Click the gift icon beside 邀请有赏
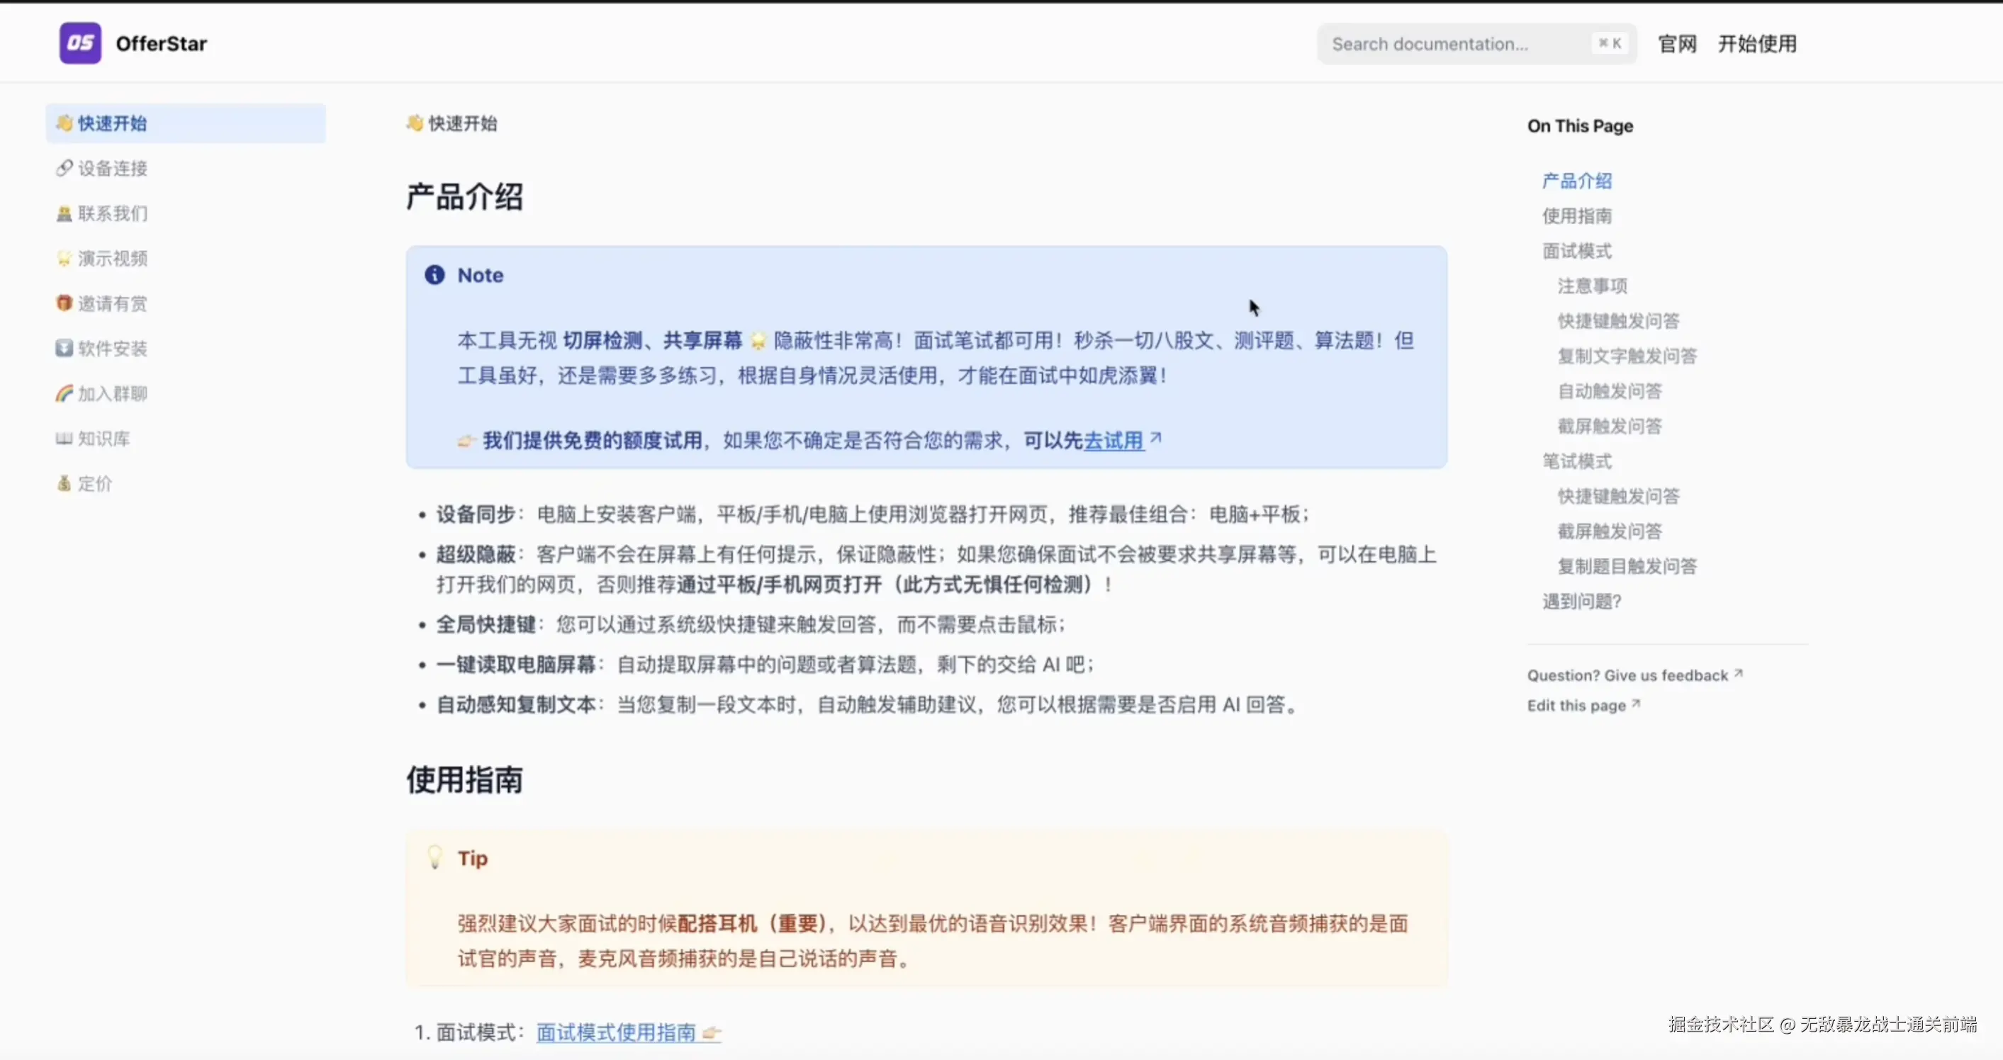Image resolution: width=2003 pixels, height=1060 pixels. tap(64, 303)
